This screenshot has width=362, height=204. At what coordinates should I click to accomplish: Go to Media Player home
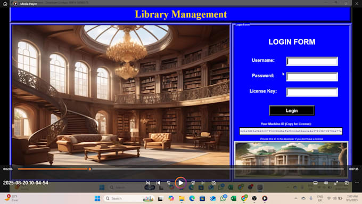point(5,4)
